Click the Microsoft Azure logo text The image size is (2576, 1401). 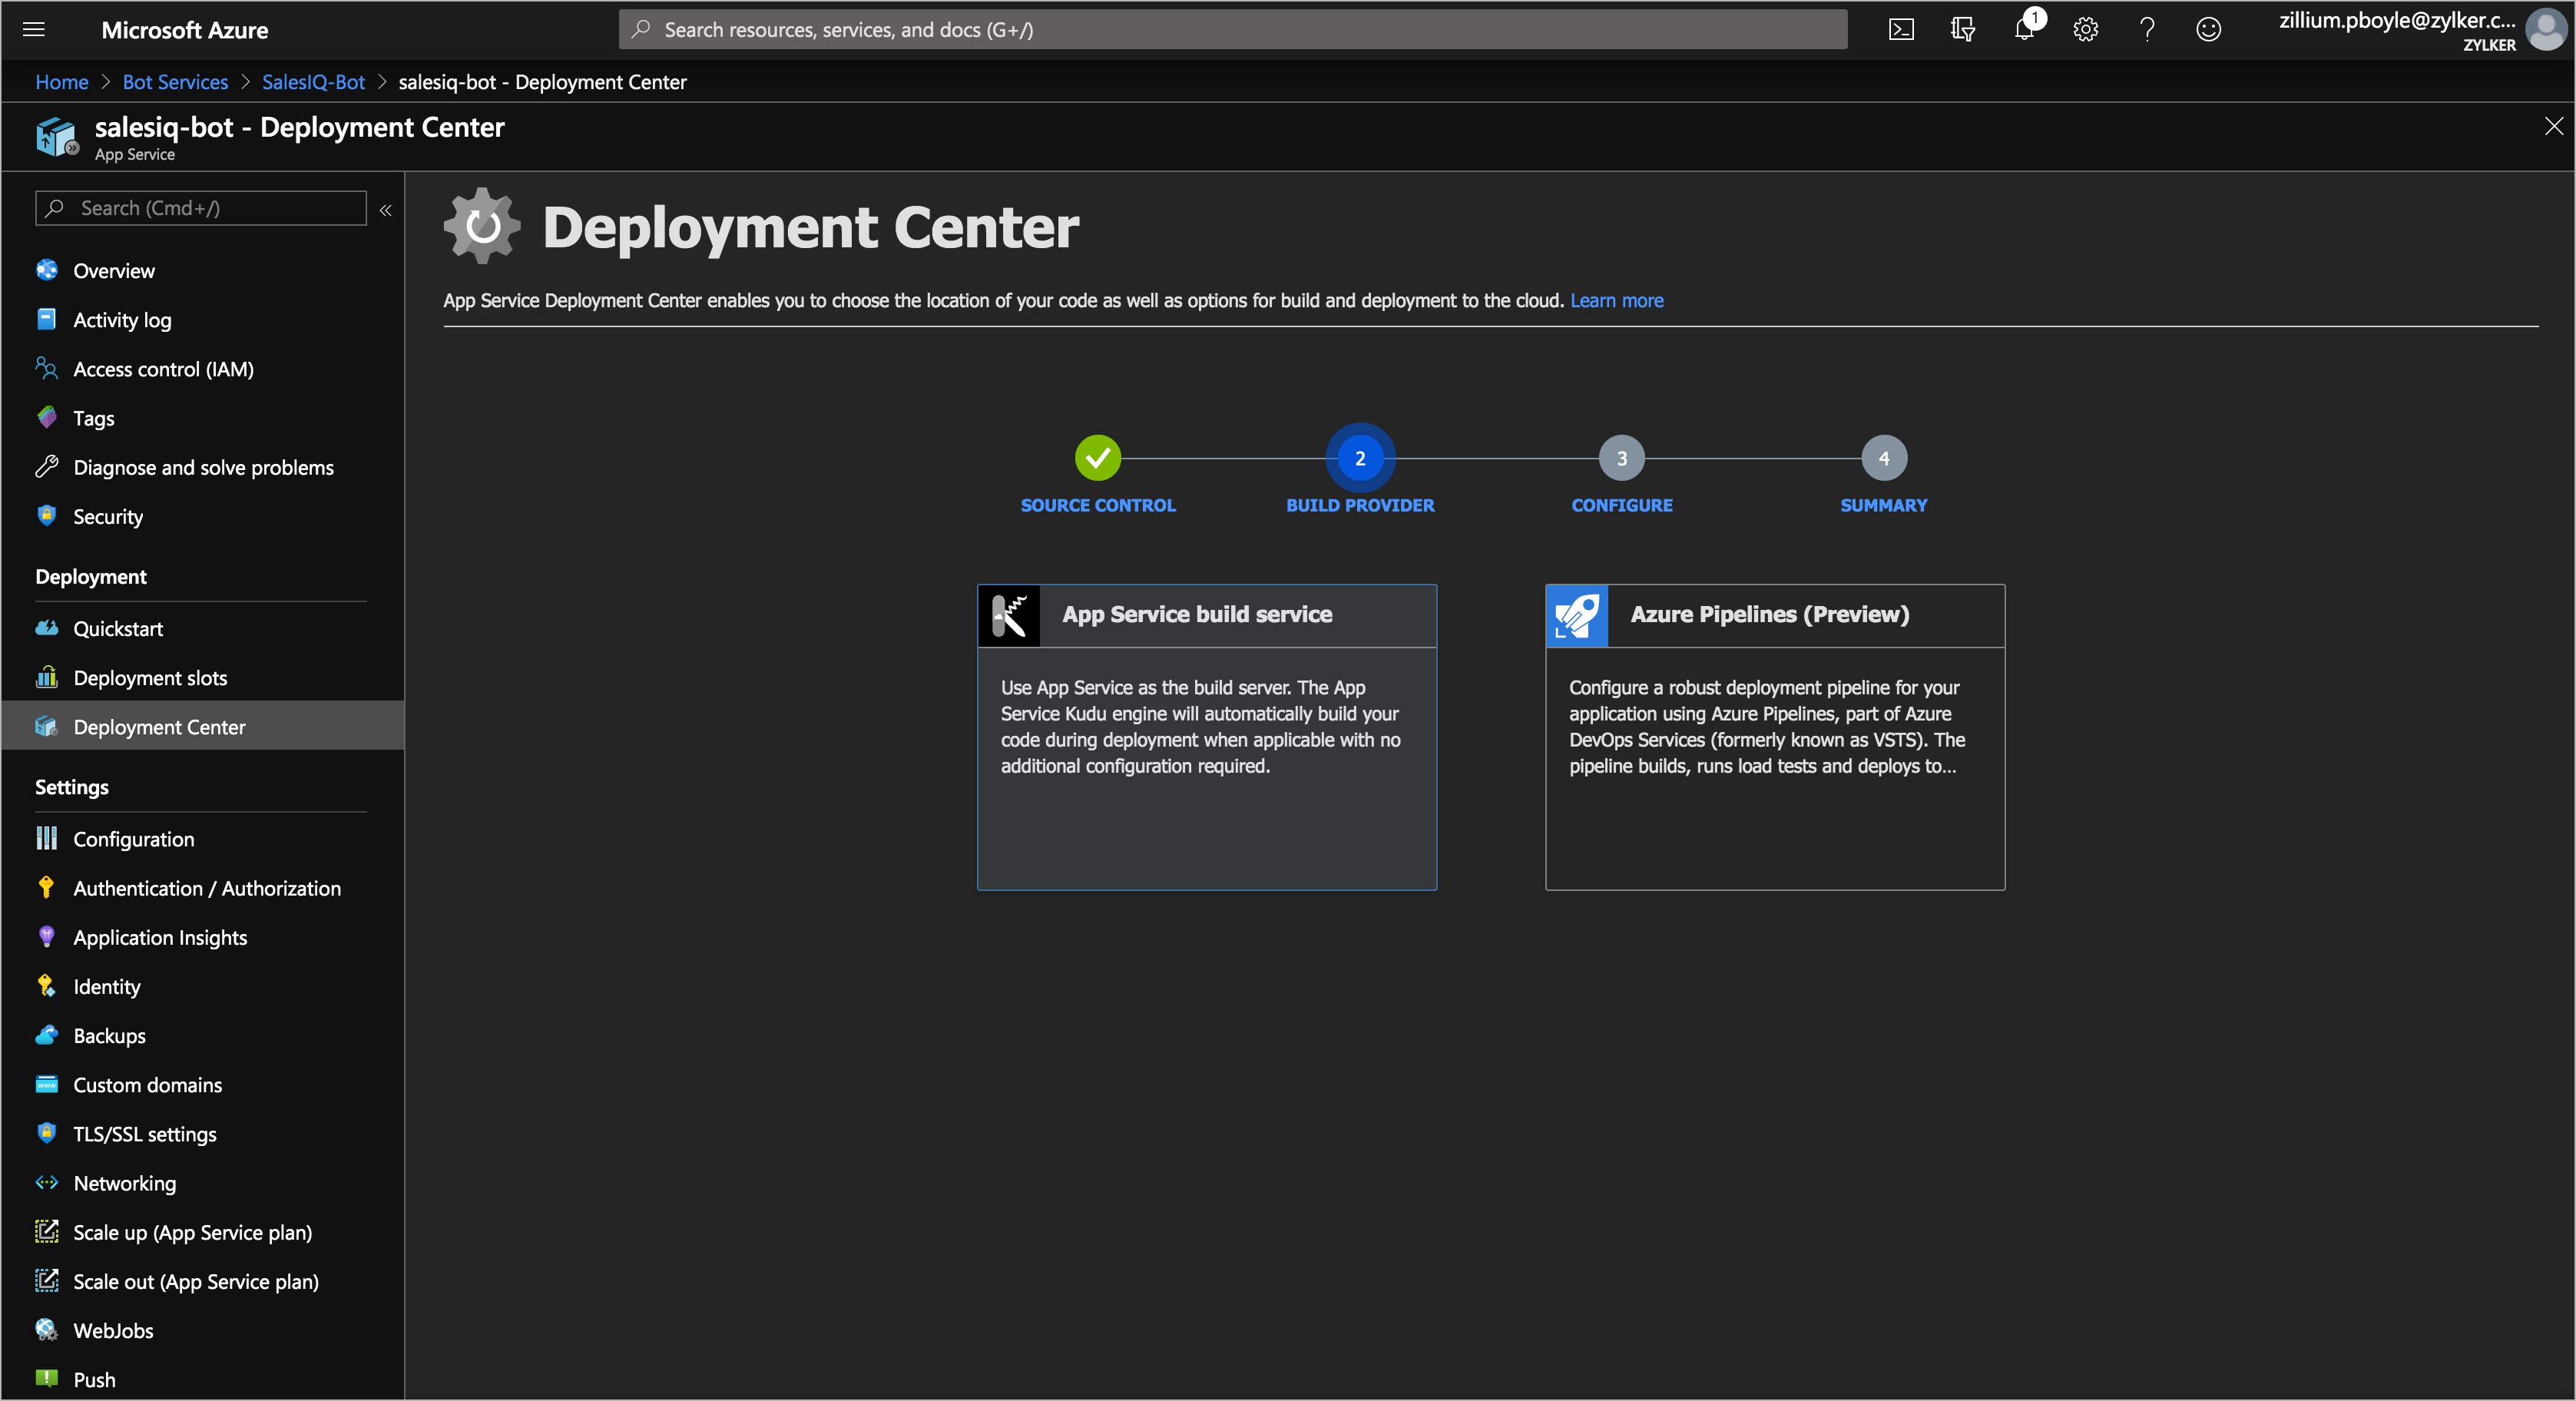[184, 30]
